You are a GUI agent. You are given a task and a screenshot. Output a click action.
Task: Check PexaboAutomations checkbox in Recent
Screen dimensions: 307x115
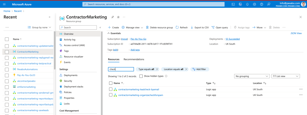click(7, 69)
